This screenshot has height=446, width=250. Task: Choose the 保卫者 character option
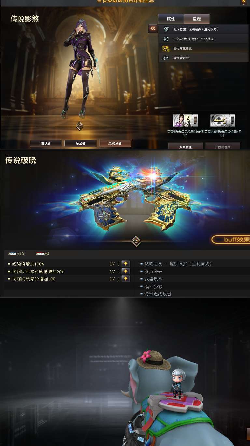click(80, 143)
